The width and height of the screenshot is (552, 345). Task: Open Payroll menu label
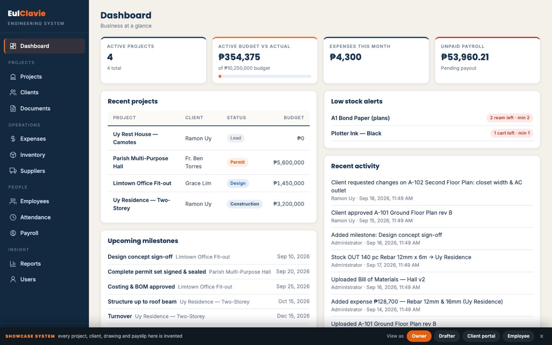tap(29, 233)
